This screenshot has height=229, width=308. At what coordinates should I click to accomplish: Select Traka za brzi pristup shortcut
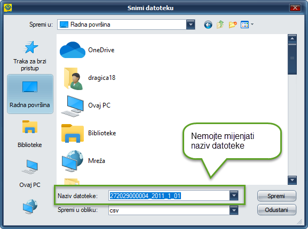coord(30,56)
